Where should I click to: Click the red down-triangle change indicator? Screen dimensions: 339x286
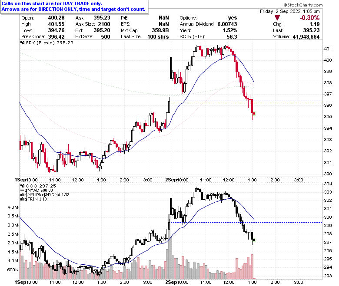click(277, 18)
